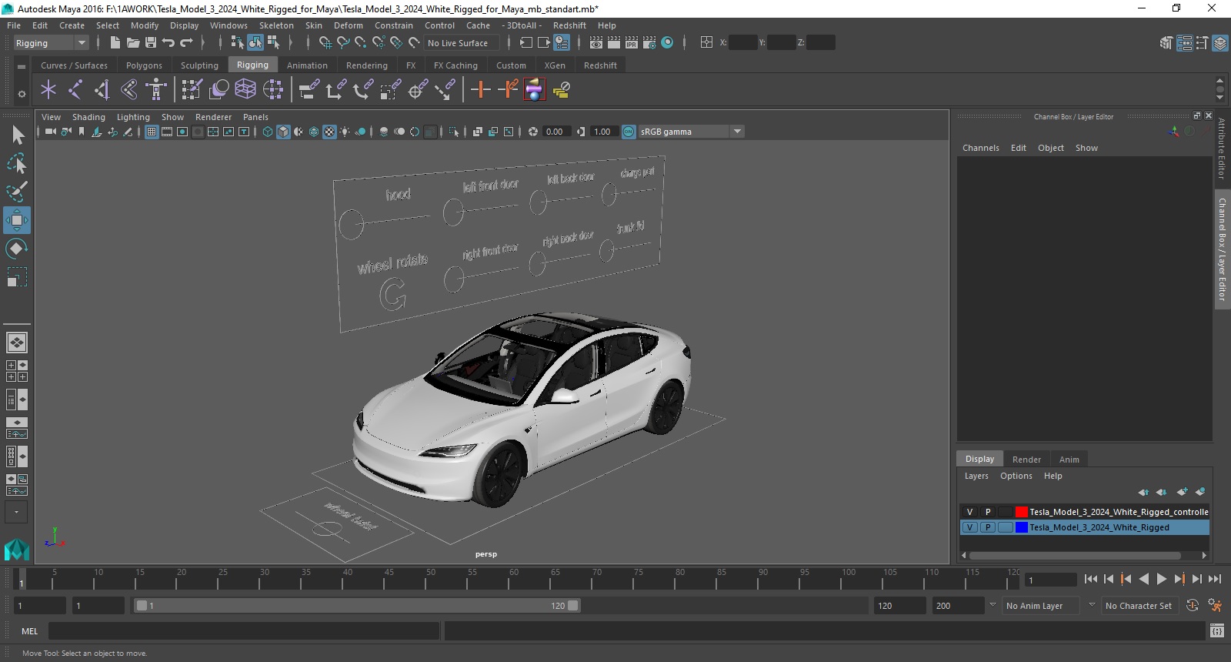Click the current frame field beside playback controls
1231x662 pixels.
point(1051,580)
